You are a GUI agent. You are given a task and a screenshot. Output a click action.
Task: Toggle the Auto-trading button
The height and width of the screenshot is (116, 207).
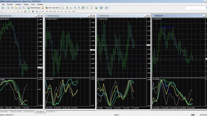tap(52, 8)
